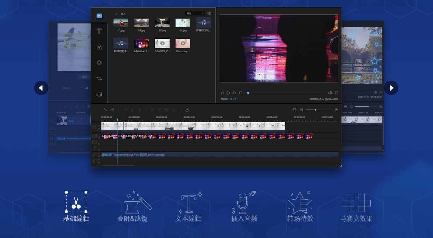Image resolution: width=433 pixels, height=238 pixels.
Task: Switch to 马赛克效果 feature tab
Action: 356,218
